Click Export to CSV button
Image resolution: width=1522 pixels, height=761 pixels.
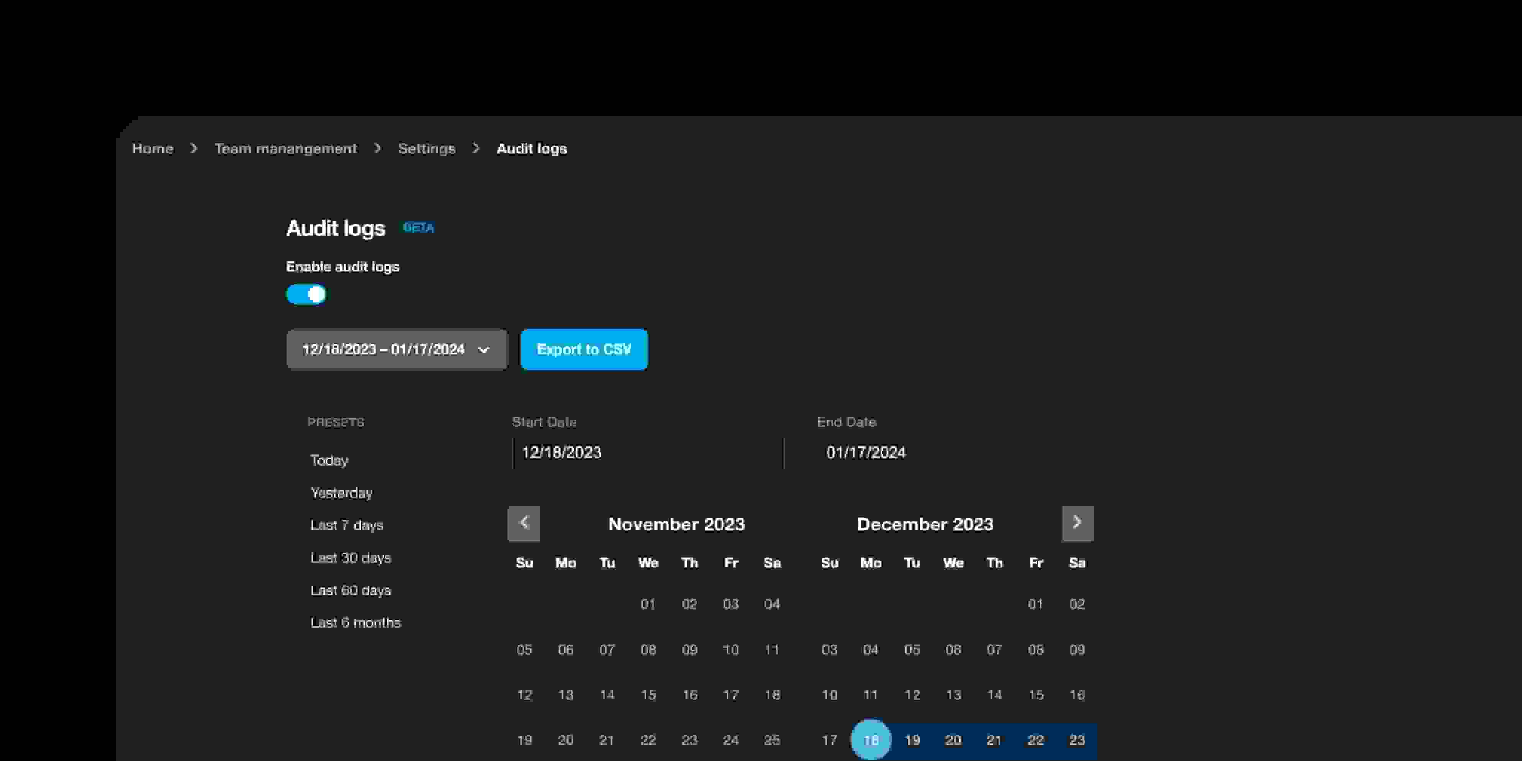point(583,349)
